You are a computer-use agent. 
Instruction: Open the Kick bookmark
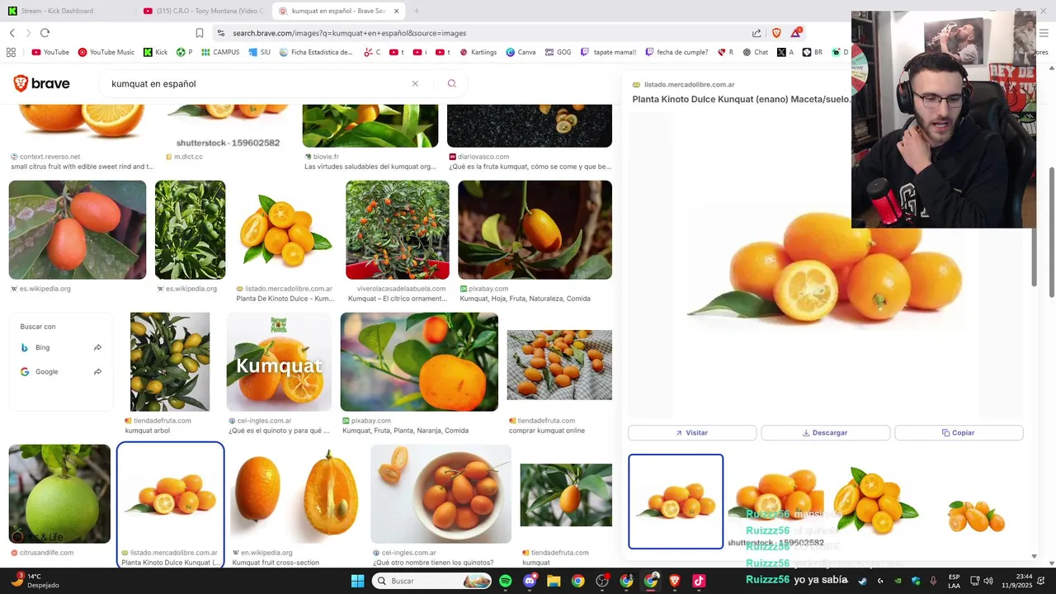pos(155,52)
